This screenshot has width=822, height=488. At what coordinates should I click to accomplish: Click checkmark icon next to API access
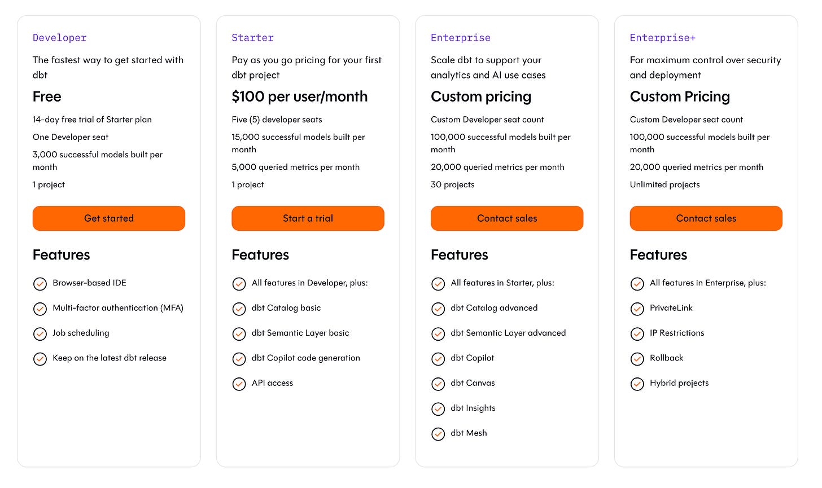[239, 384]
